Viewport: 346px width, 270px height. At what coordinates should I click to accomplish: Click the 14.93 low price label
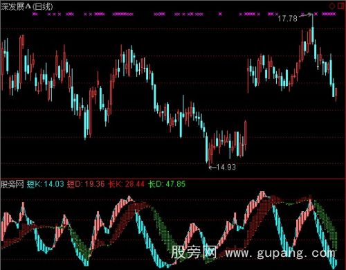pos(226,167)
